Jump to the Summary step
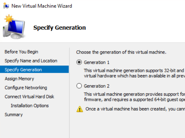The width and height of the screenshot is (185, 138). tap(14, 115)
